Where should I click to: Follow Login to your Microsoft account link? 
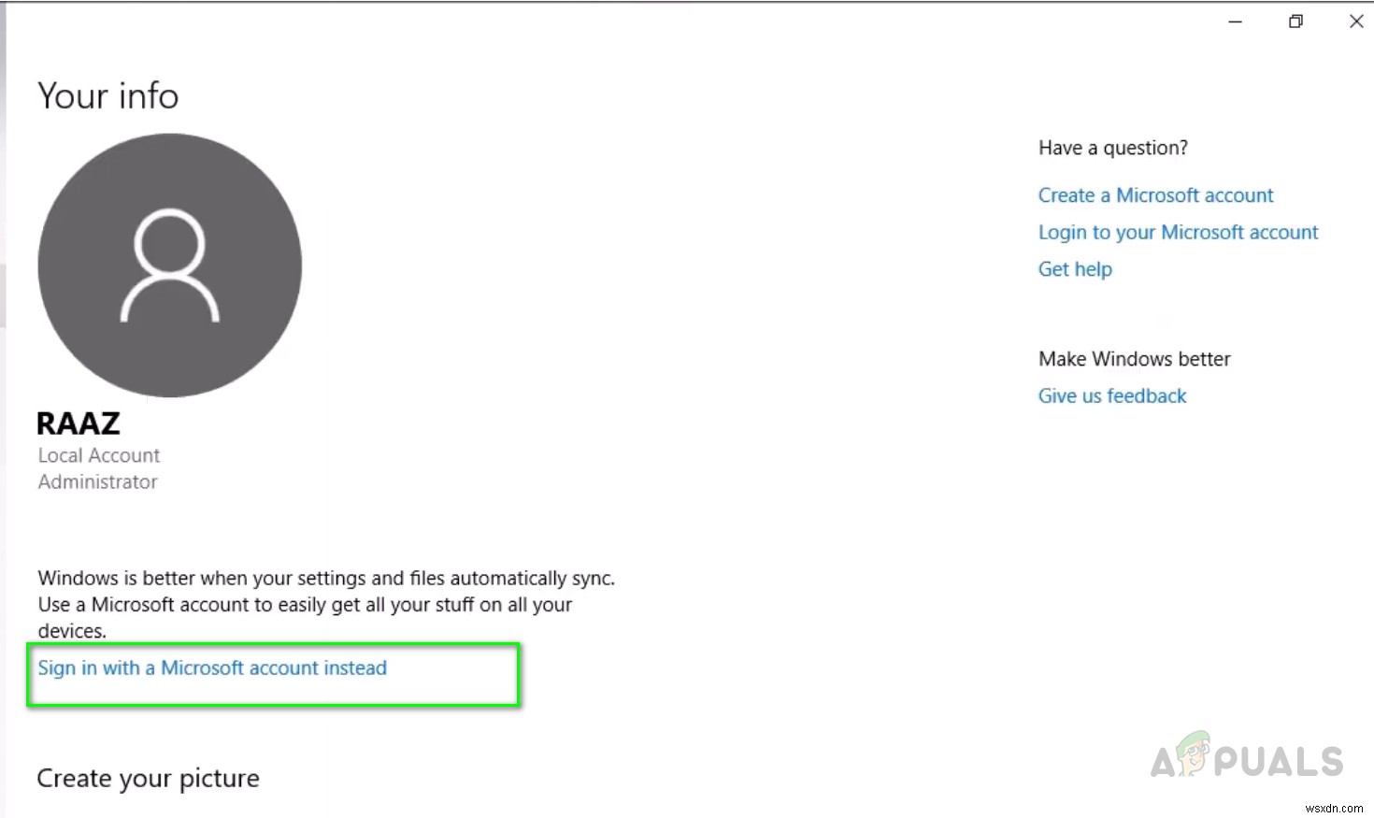[1178, 233]
